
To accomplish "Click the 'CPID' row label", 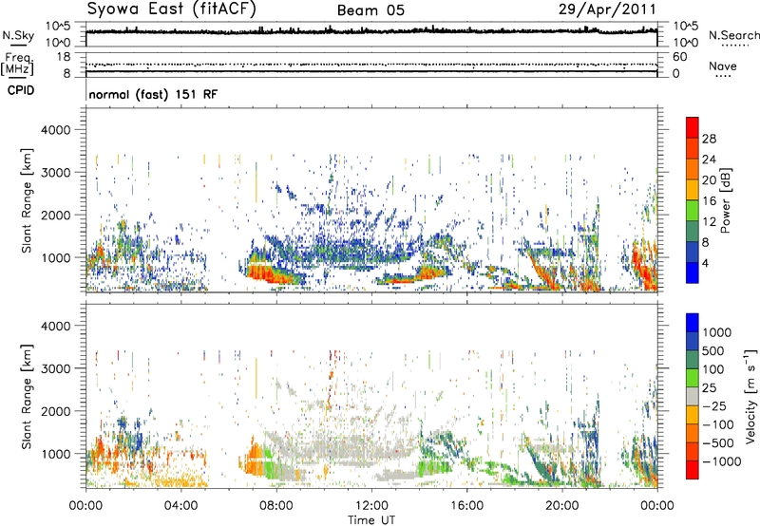I will click(x=21, y=90).
